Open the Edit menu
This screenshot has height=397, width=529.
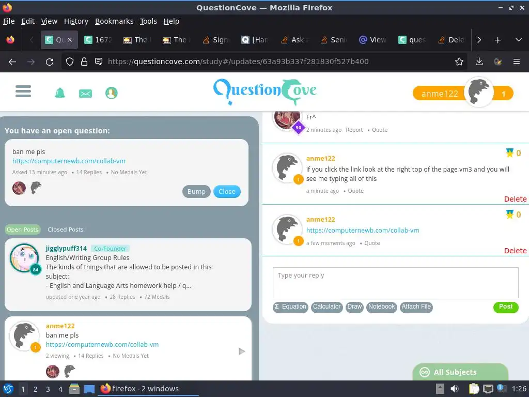28,21
